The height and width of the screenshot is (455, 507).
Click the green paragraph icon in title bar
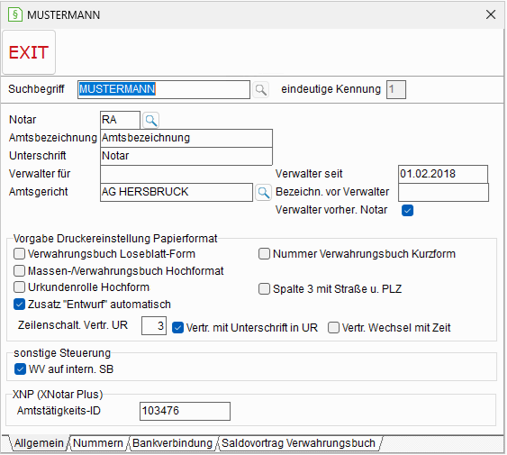pyautogui.click(x=15, y=14)
